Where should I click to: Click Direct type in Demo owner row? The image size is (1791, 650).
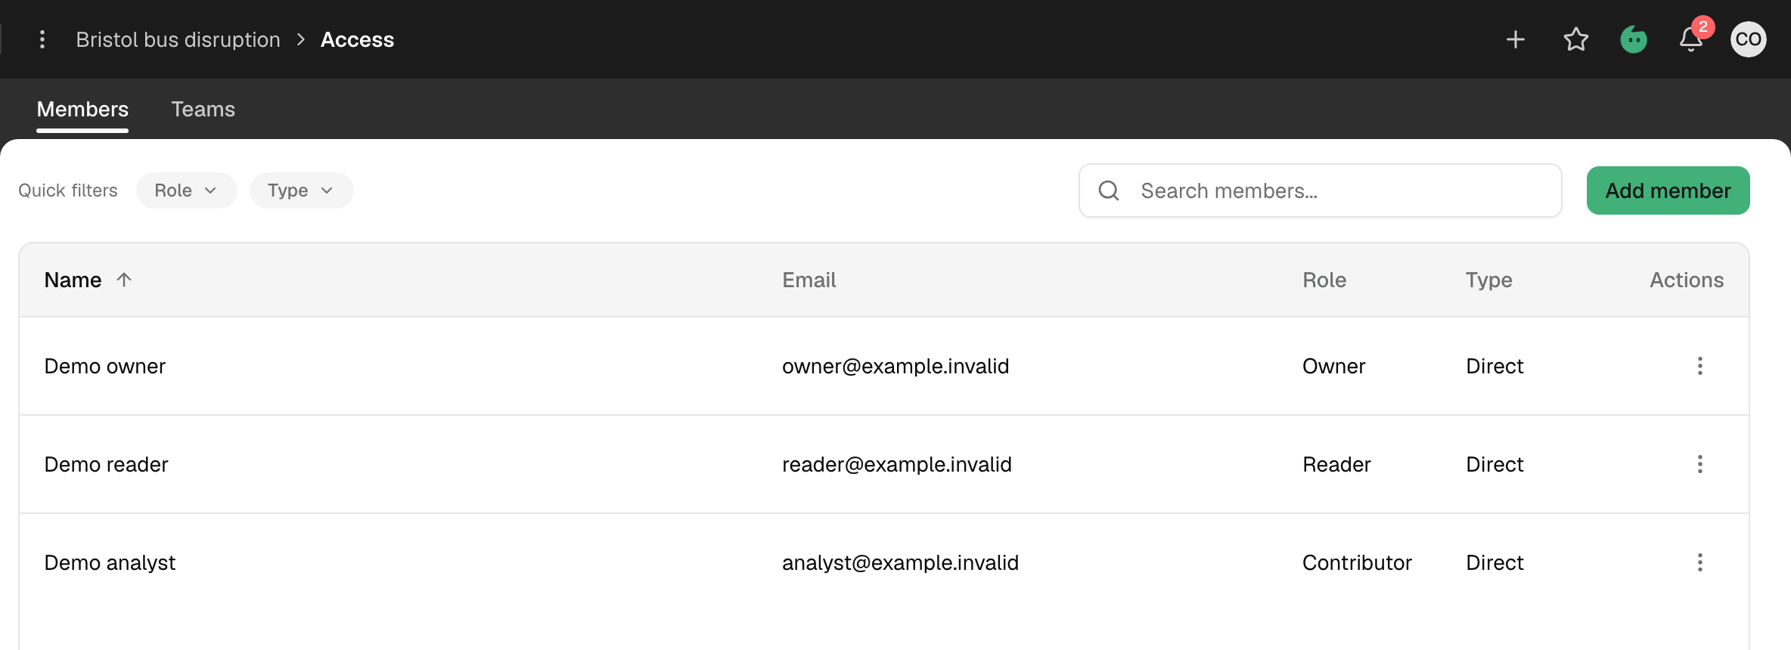tap(1495, 366)
